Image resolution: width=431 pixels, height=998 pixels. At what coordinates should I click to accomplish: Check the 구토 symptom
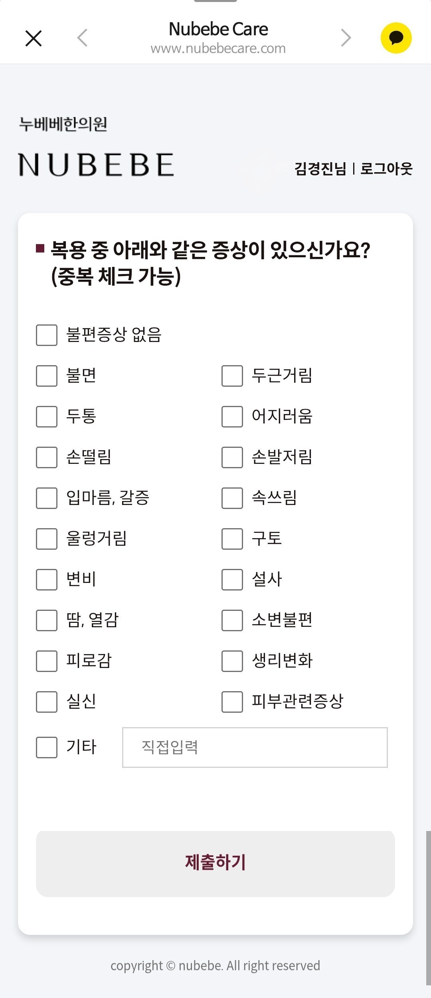pyautogui.click(x=231, y=539)
